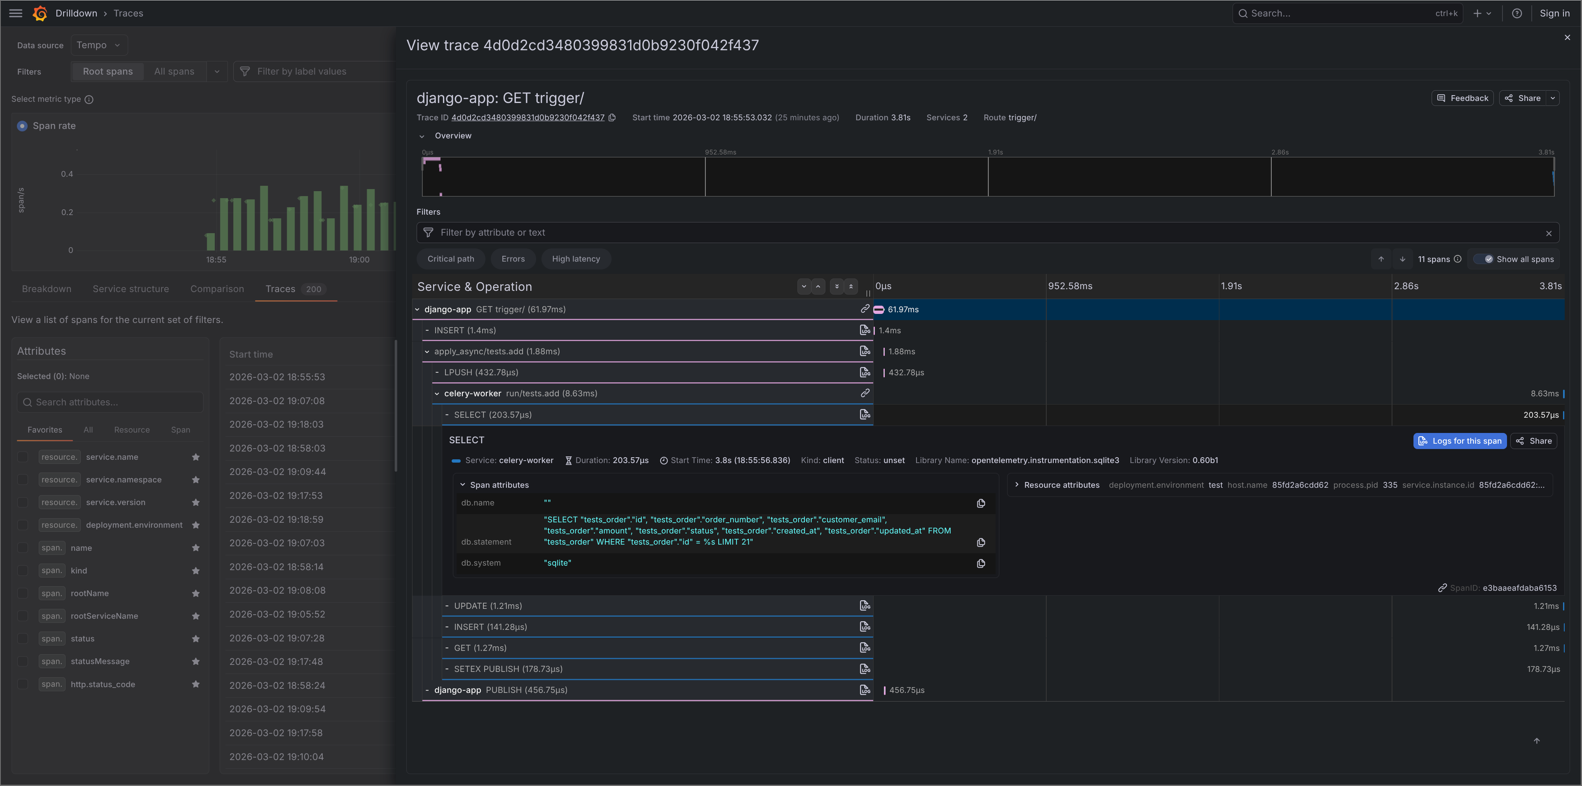Switch to the Service structure tab
This screenshot has width=1582, height=786.
coord(130,289)
